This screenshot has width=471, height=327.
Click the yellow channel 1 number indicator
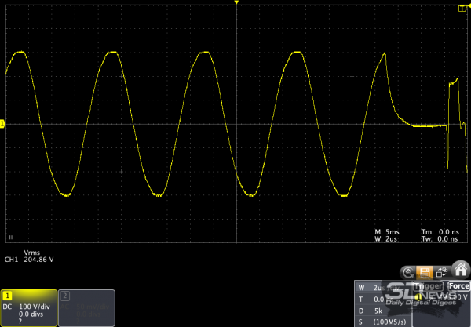coord(8,296)
